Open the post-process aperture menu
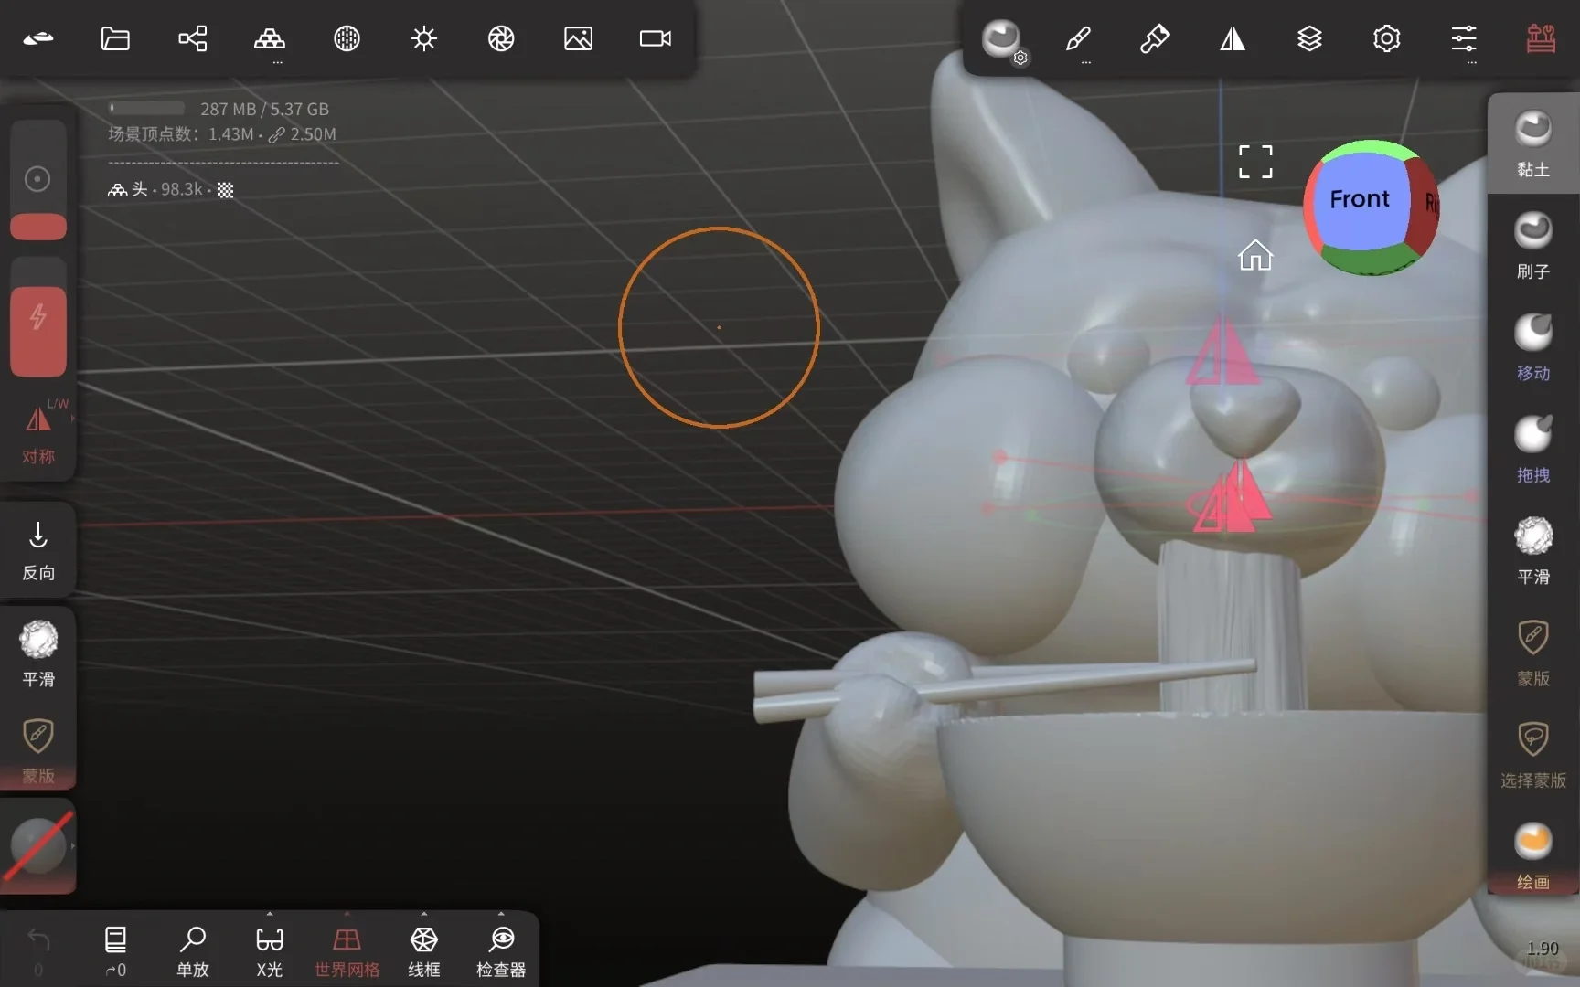 [x=501, y=38]
